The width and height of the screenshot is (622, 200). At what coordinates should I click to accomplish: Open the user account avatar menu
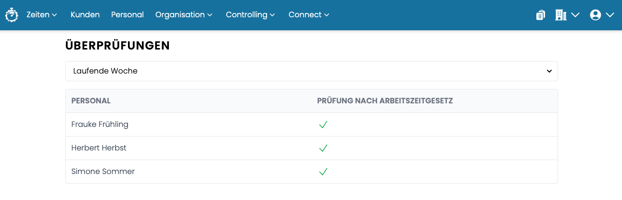pos(602,15)
